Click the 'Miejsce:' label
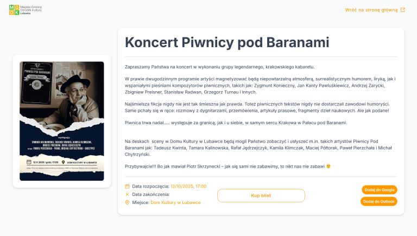417x236 pixels. tap(141, 202)
